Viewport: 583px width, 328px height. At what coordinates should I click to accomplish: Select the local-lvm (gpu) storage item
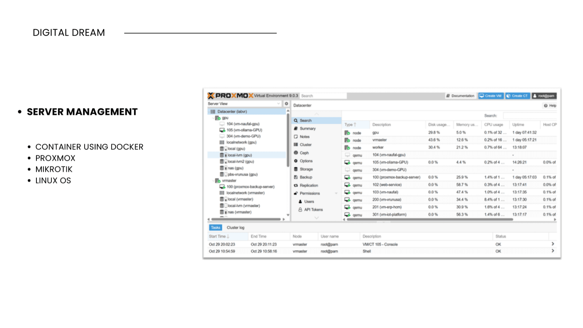click(247, 155)
